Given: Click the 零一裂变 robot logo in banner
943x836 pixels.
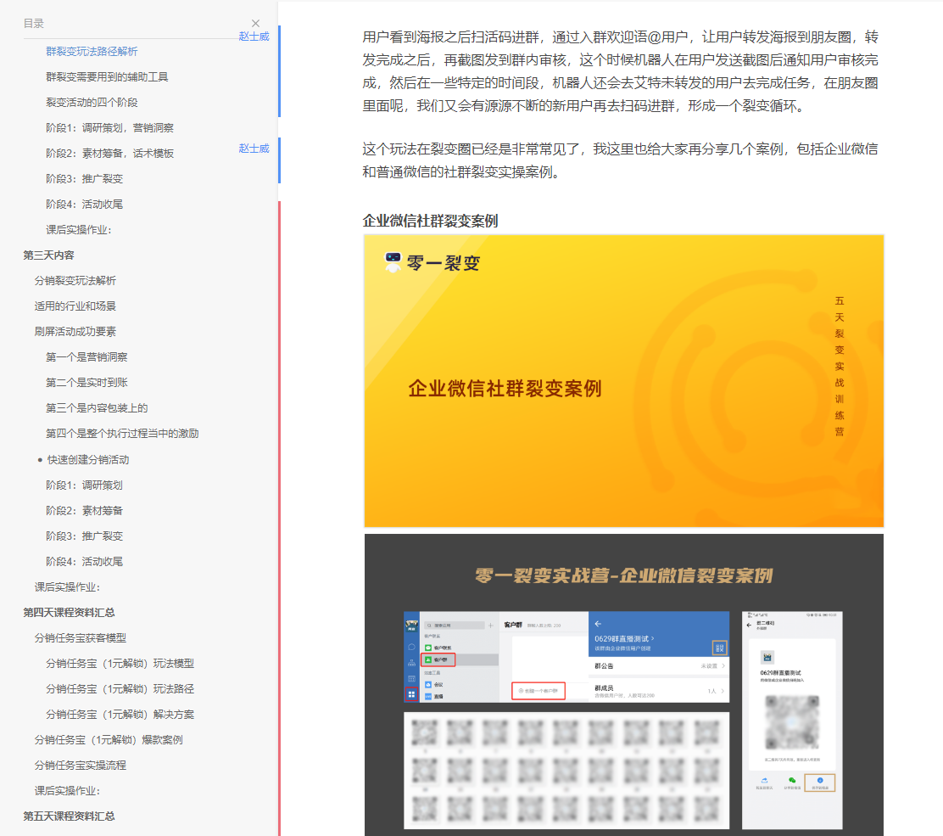Looking at the screenshot, I should coord(393,262).
